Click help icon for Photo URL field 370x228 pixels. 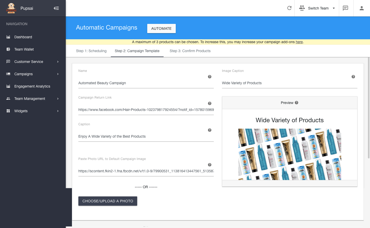210,165
